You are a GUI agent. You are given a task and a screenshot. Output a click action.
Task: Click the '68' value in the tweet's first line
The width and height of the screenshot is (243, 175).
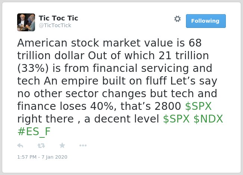[x=195, y=43]
